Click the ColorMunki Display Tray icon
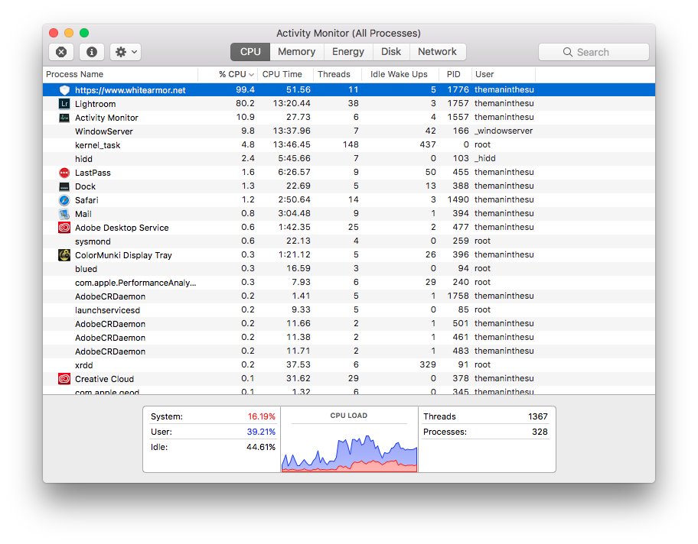This screenshot has width=698, height=544. tap(64, 255)
